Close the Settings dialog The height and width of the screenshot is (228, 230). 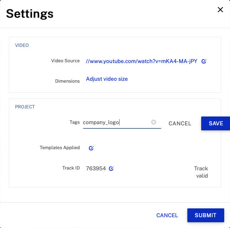(x=220, y=10)
